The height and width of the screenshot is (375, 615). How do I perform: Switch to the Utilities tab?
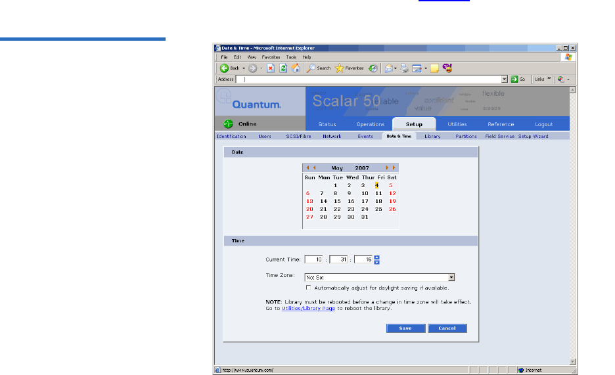457,124
